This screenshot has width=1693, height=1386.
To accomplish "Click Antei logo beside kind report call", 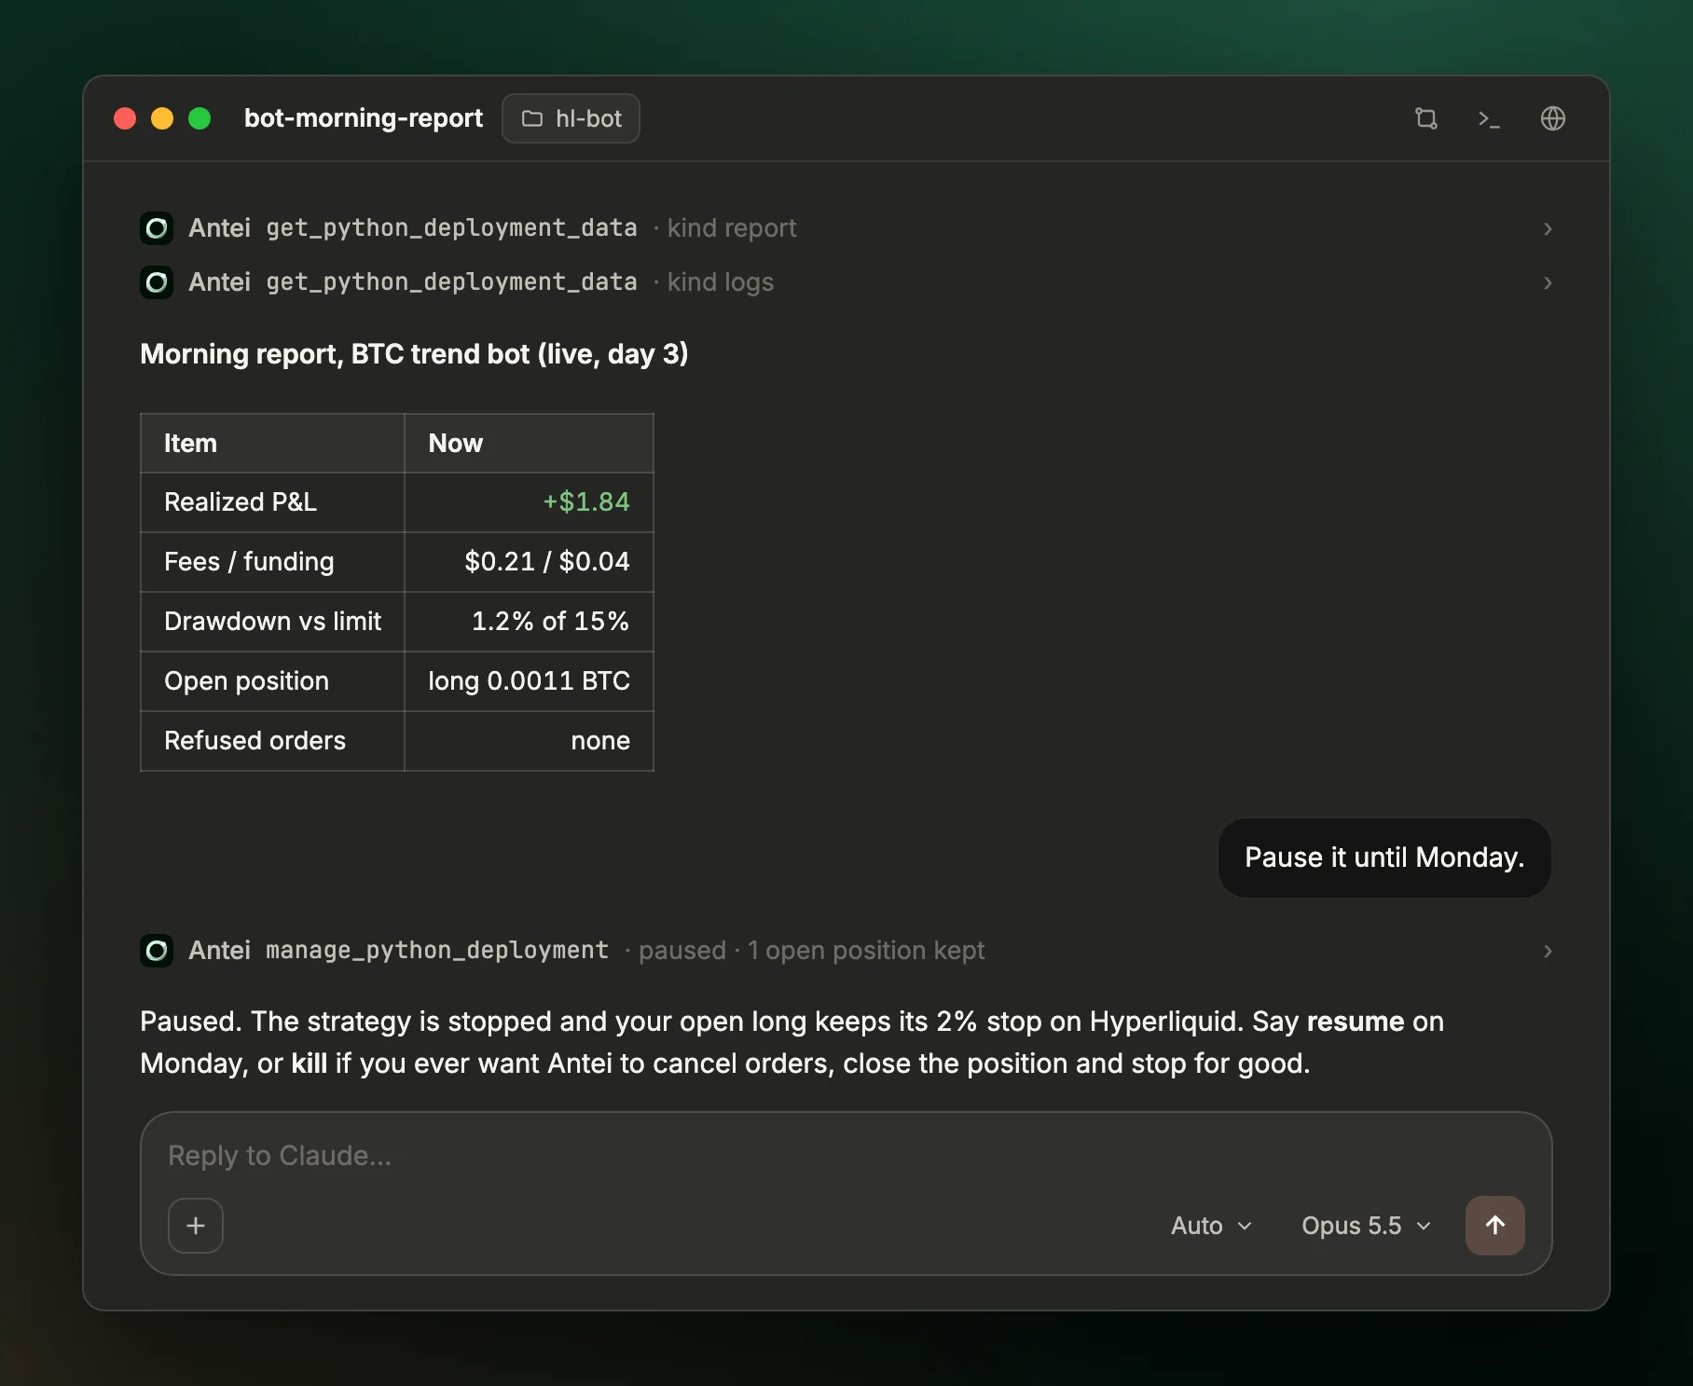I will coord(157,227).
